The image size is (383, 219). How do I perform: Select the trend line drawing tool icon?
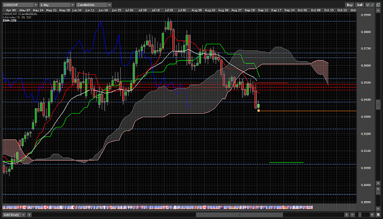click(372, 5)
